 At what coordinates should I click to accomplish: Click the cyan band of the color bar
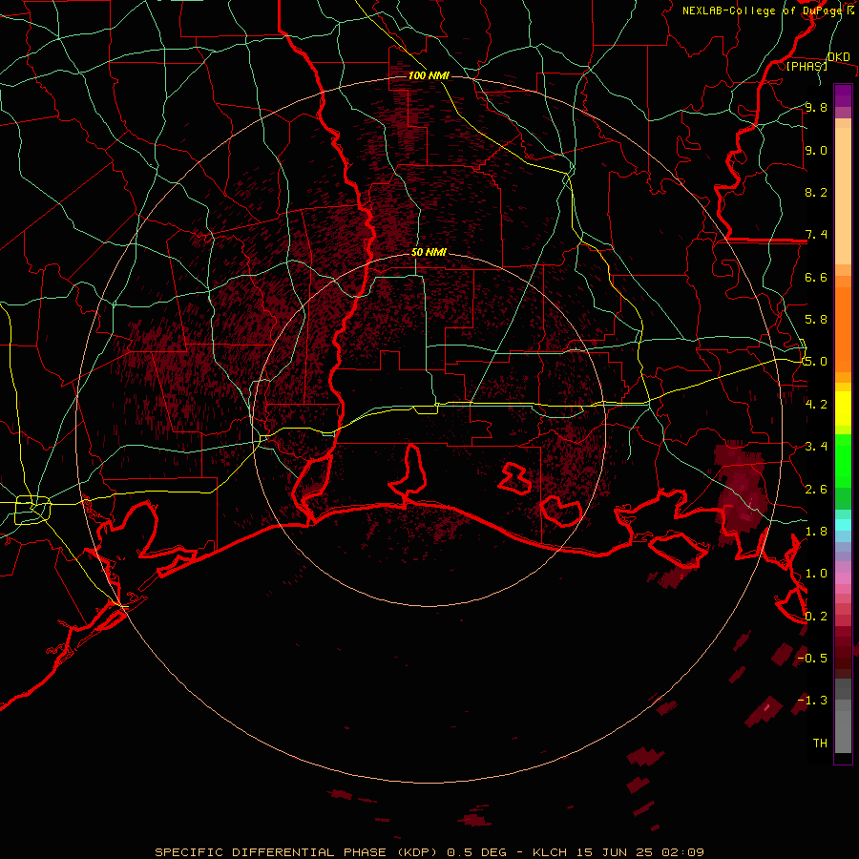pyautogui.click(x=843, y=524)
